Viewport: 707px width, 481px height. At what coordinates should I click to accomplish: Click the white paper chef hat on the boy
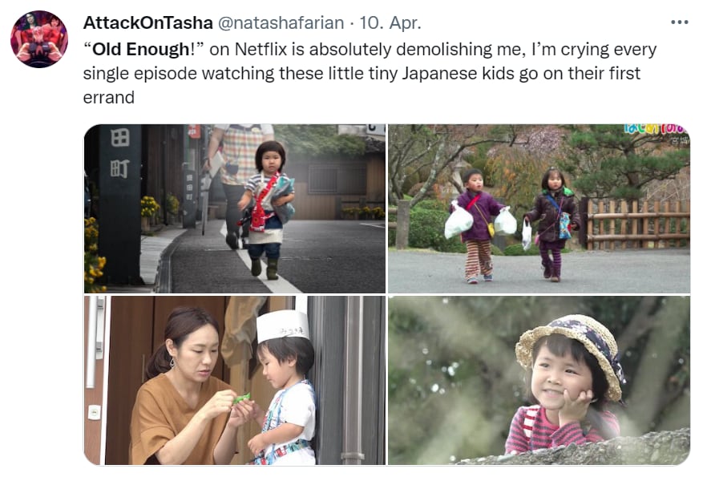click(283, 326)
